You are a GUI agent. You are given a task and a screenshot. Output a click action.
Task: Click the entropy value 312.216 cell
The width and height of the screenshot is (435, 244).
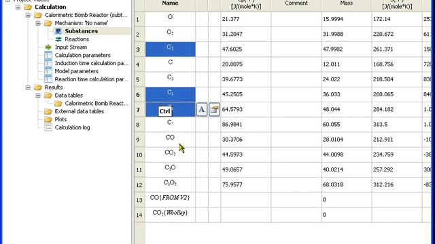coord(397,185)
